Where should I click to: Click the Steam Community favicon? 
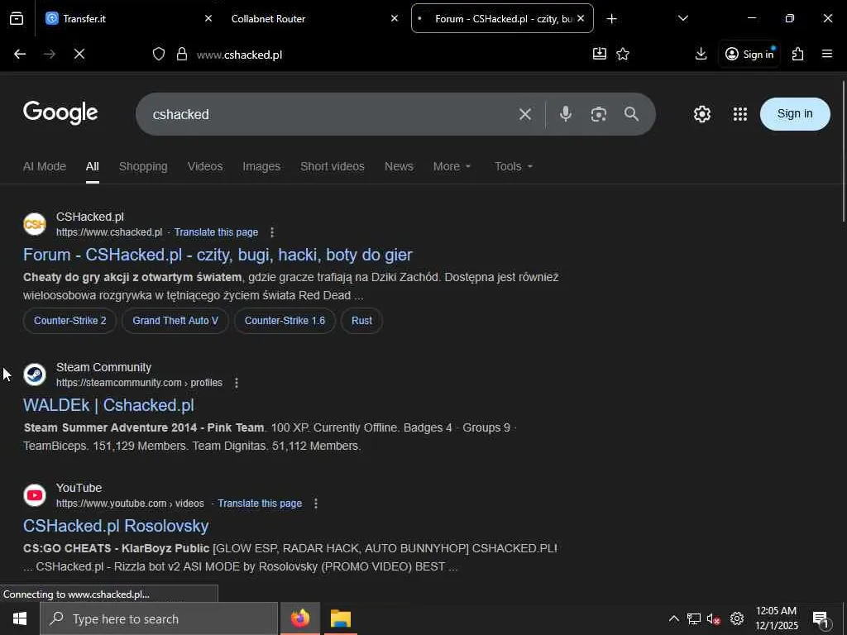35,375
